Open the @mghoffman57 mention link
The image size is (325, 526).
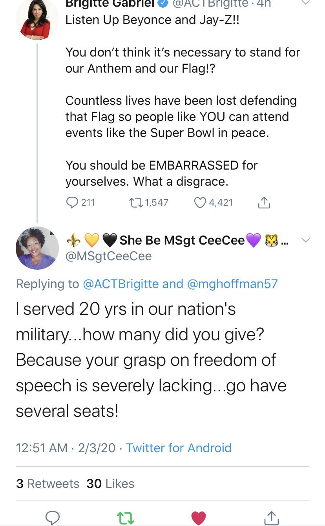[233, 284]
